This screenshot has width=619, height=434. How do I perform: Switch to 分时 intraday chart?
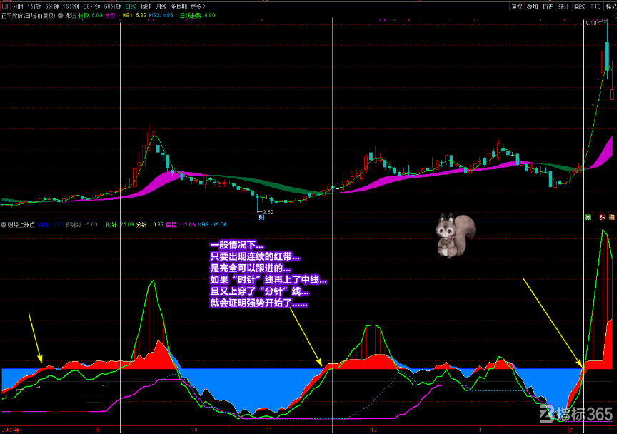tap(18, 6)
